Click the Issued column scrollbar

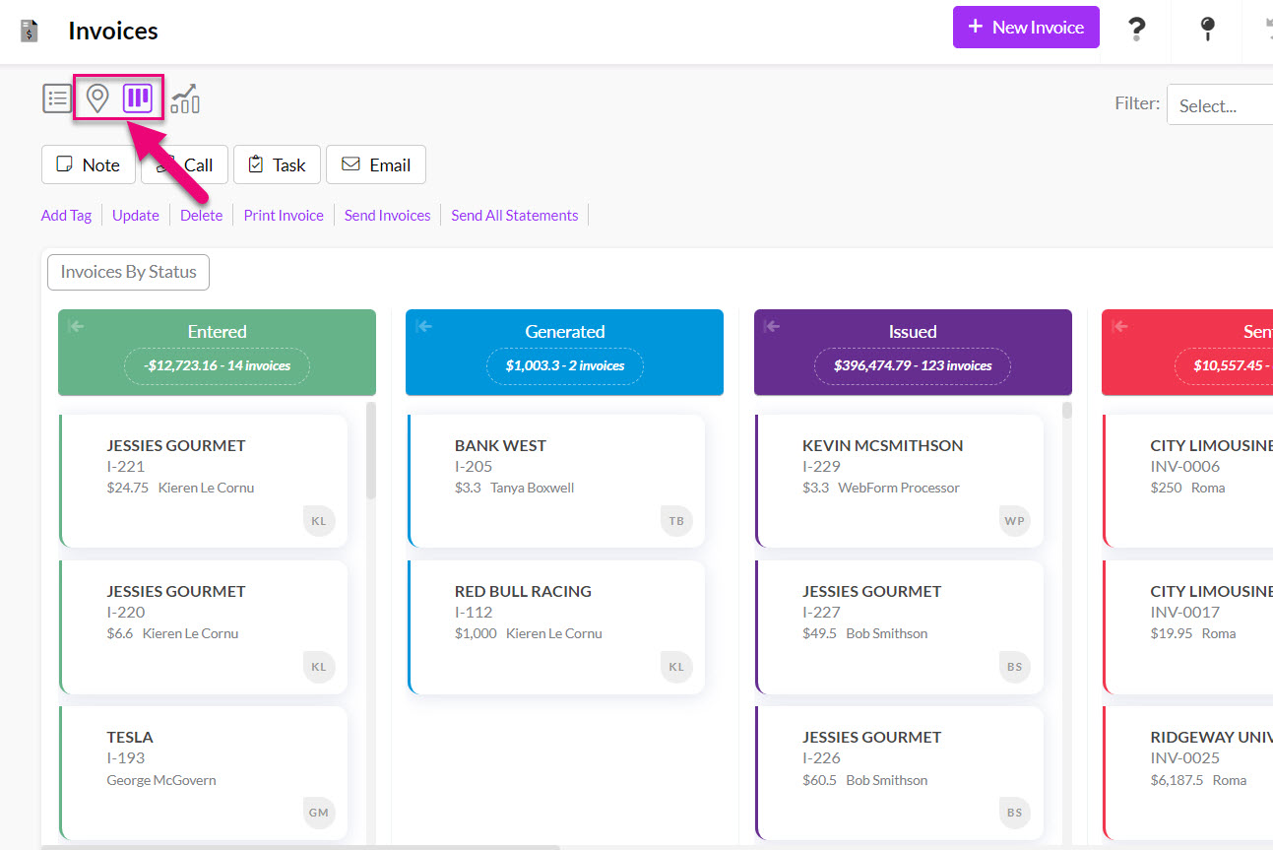tap(1067, 411)
